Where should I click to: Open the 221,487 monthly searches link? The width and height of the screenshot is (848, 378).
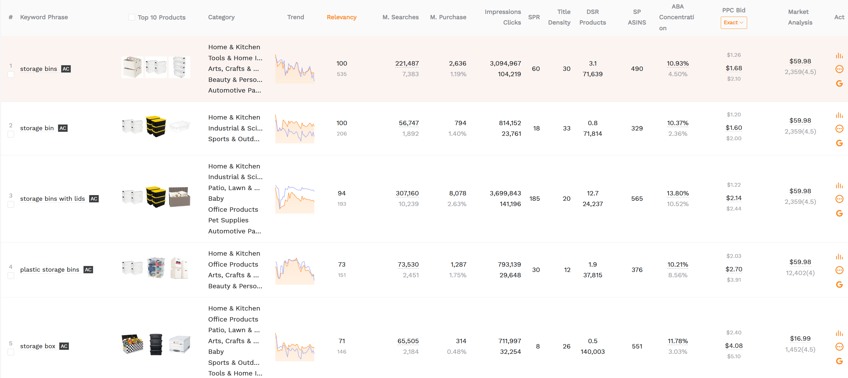click(x=407, y=63)
